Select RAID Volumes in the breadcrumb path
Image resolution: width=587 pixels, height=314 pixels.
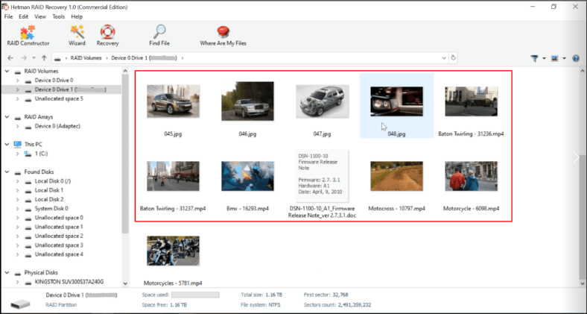coord(86,58)
